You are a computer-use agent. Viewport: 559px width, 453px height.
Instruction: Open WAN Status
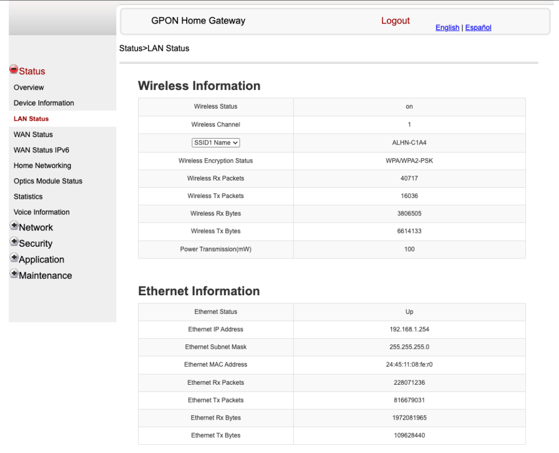coord(32,134)
